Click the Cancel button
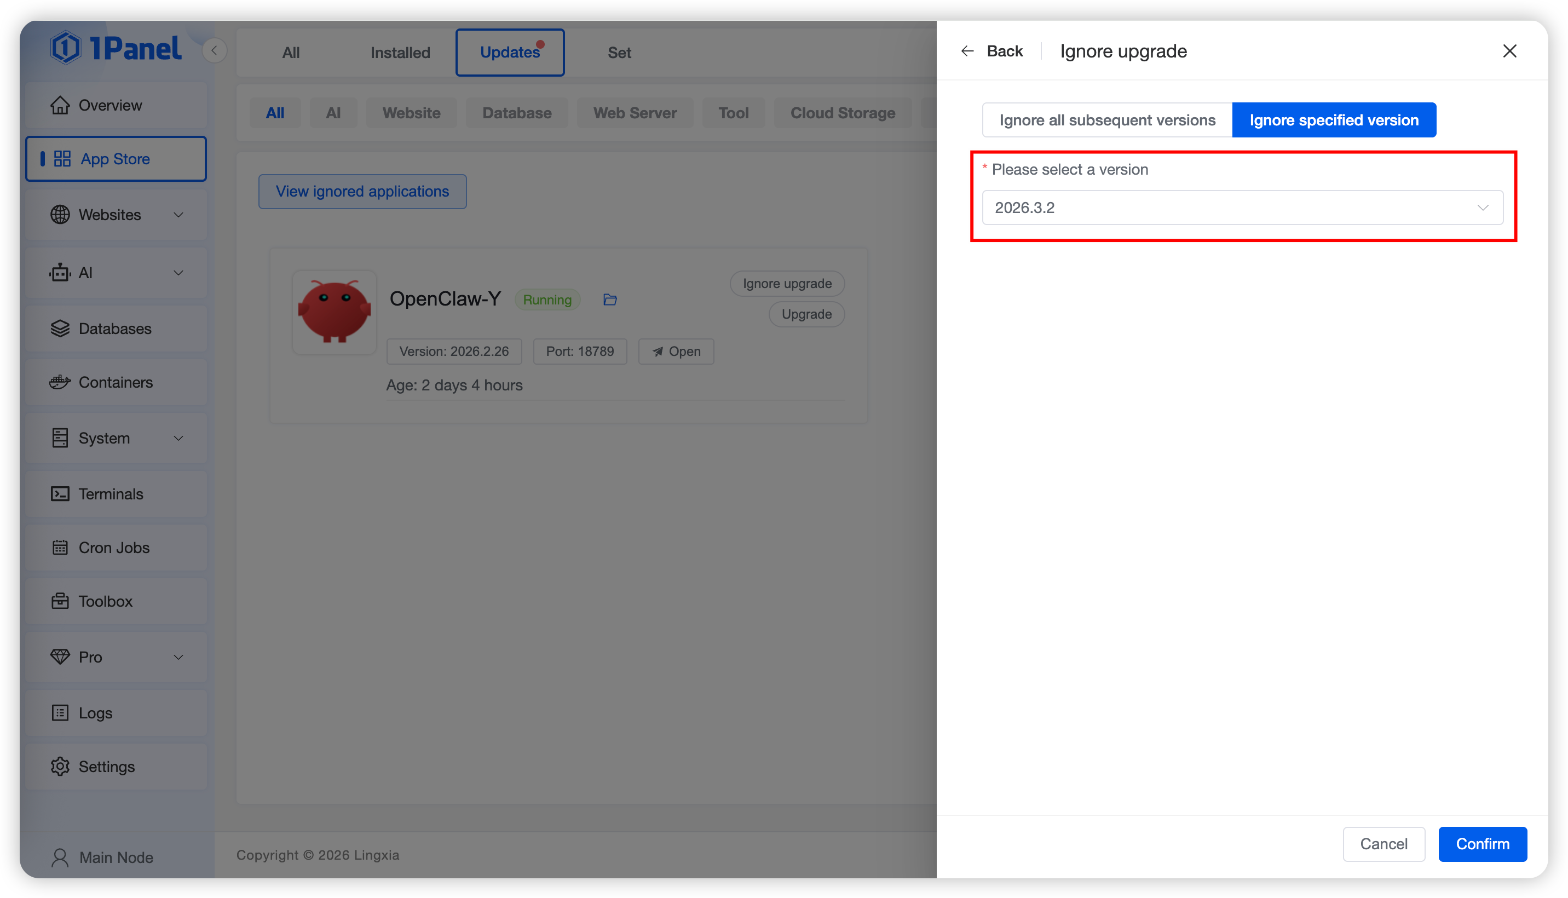 [x=1383, y=844]
